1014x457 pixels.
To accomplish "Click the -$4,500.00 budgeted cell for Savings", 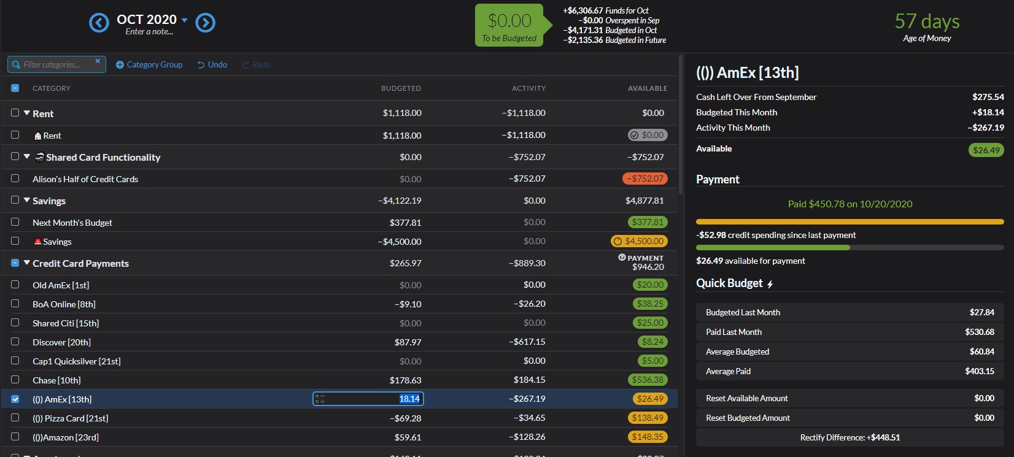I will tap(400, 242).
